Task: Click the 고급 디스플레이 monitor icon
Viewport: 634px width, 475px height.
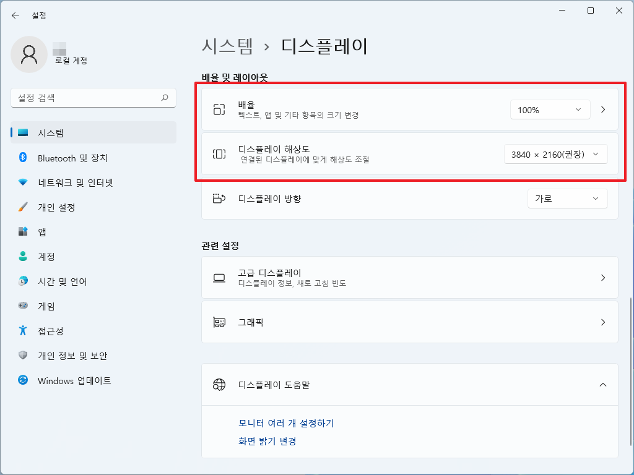Action: (x=219, y=278)
